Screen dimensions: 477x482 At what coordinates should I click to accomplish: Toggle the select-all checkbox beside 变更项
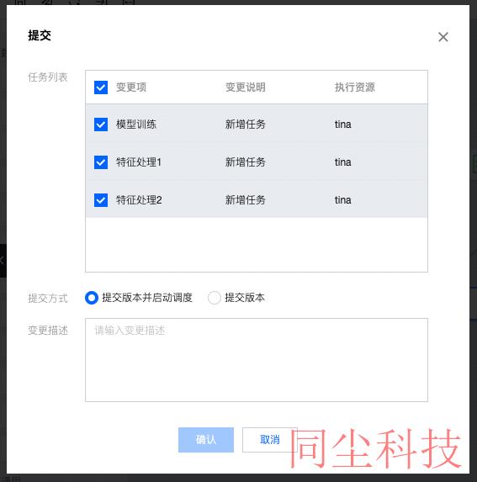[x=101, y=87]
